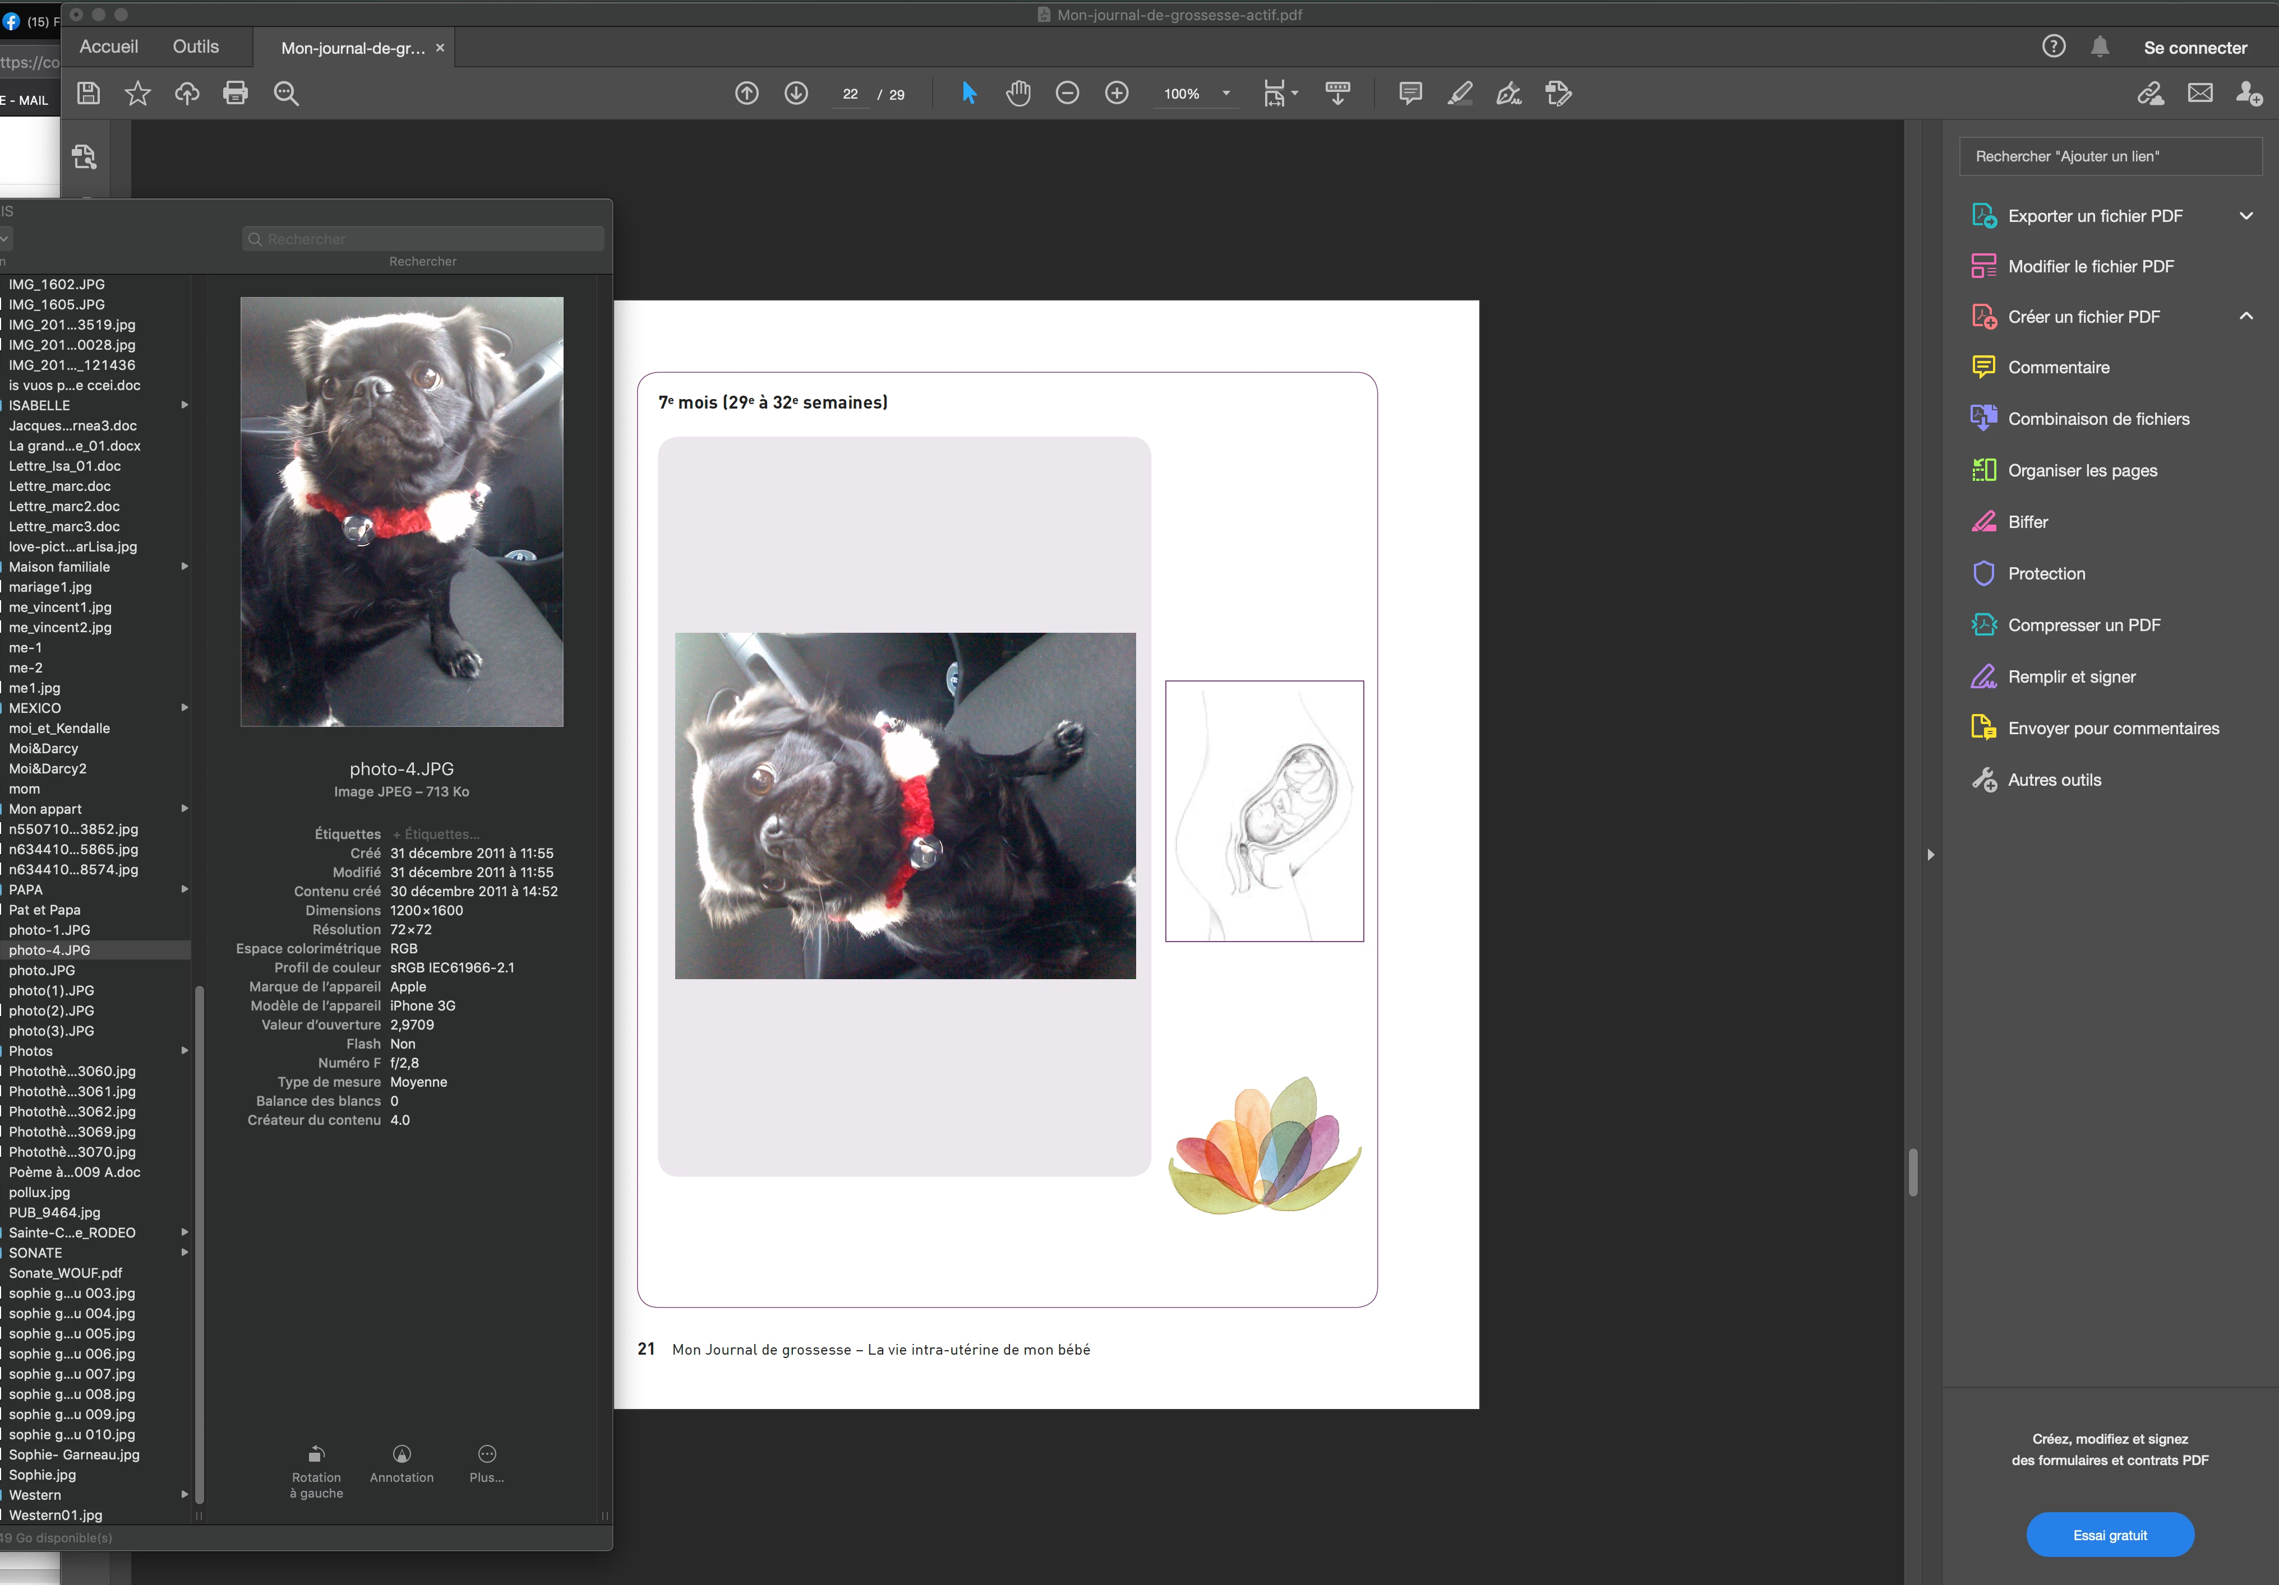The width and height of the screenshot is (2279, 1585).
Task: Open notifications bell icon
Action: click(x=2100, y=47)
